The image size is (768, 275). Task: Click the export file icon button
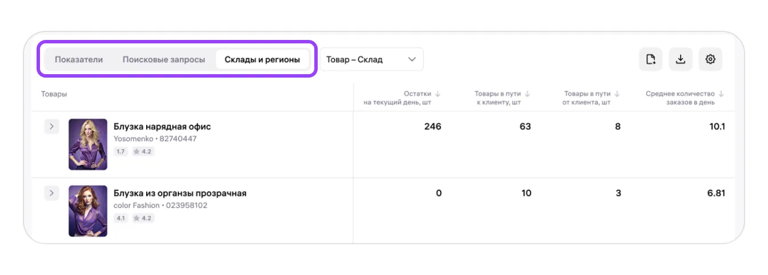[x=650, y=59]
